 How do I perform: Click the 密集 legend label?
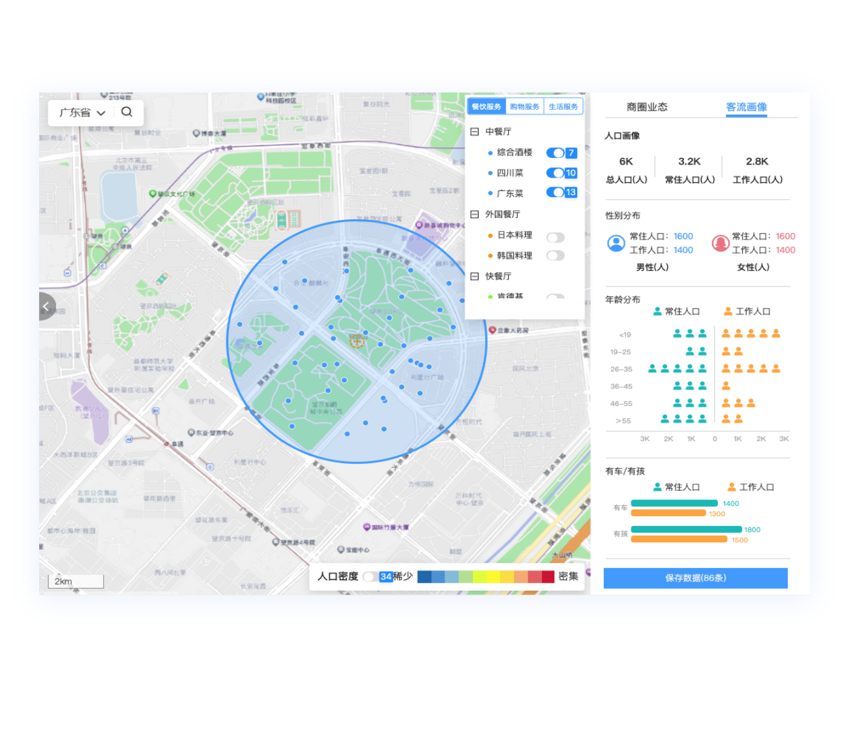coord(568,576)
